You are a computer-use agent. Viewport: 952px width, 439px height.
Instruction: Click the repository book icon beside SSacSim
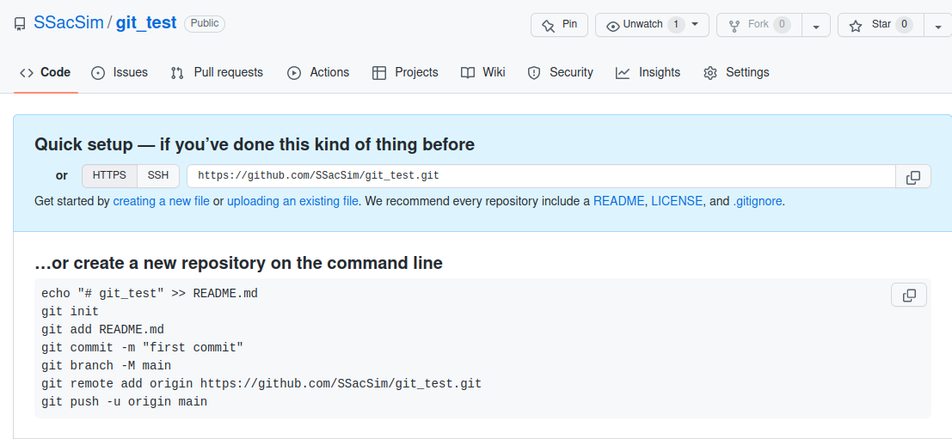pyautogui.click(x=20, y=24)
